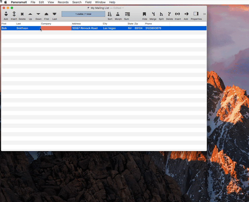This screenshot has width=249, height=202.
Task: Jump to Last record icon
Action: (55, 14)
